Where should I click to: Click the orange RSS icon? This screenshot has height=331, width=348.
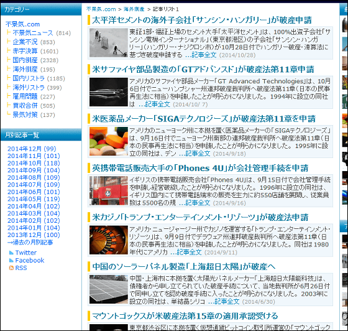(x=11, y=268)
